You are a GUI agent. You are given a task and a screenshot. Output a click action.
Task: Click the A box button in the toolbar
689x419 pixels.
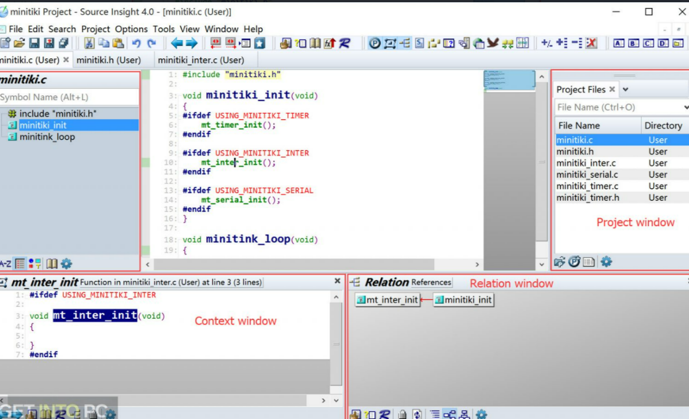tap(619, 43)
